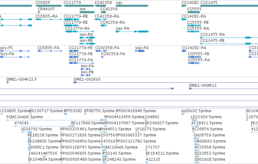
Task: Click protein CG5835-PA label
Action: tap(49, 48)
